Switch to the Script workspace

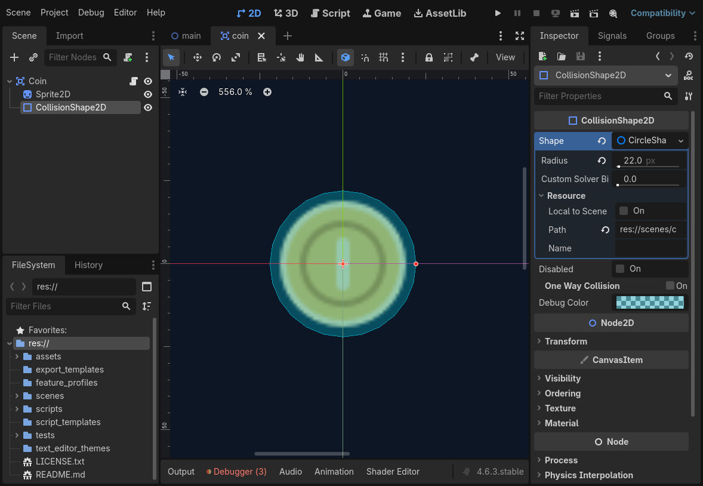point(331,13)
